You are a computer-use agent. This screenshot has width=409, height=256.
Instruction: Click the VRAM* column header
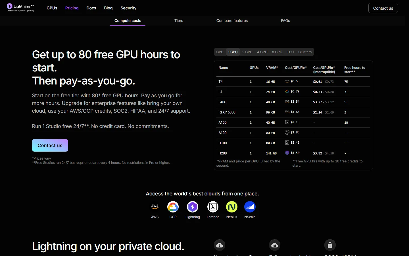[272, 68]
